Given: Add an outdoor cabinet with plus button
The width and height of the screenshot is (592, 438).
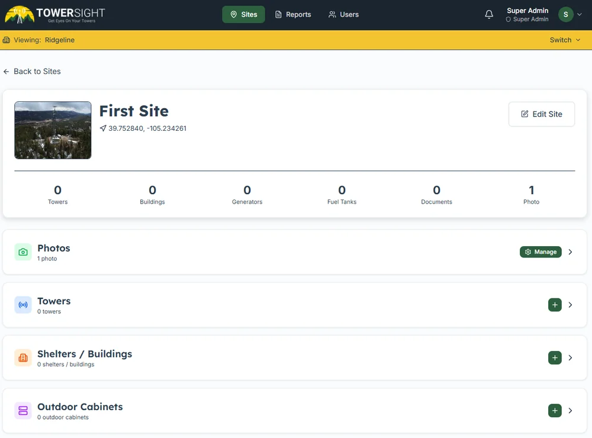Looking at the screenshot, I should 555,410.
